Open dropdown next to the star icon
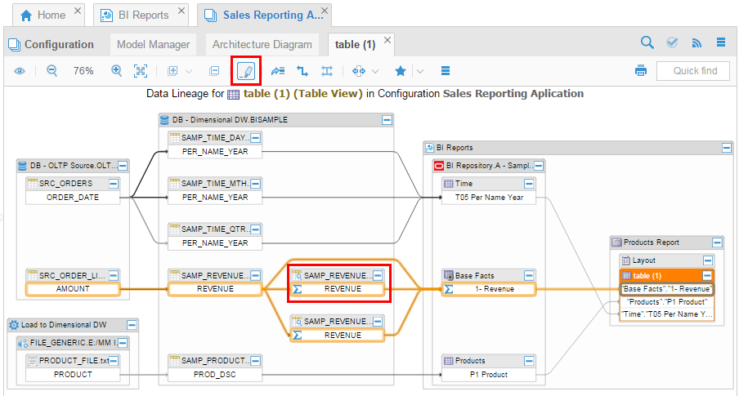The image size is (739, 396). [x=420, y=72]
